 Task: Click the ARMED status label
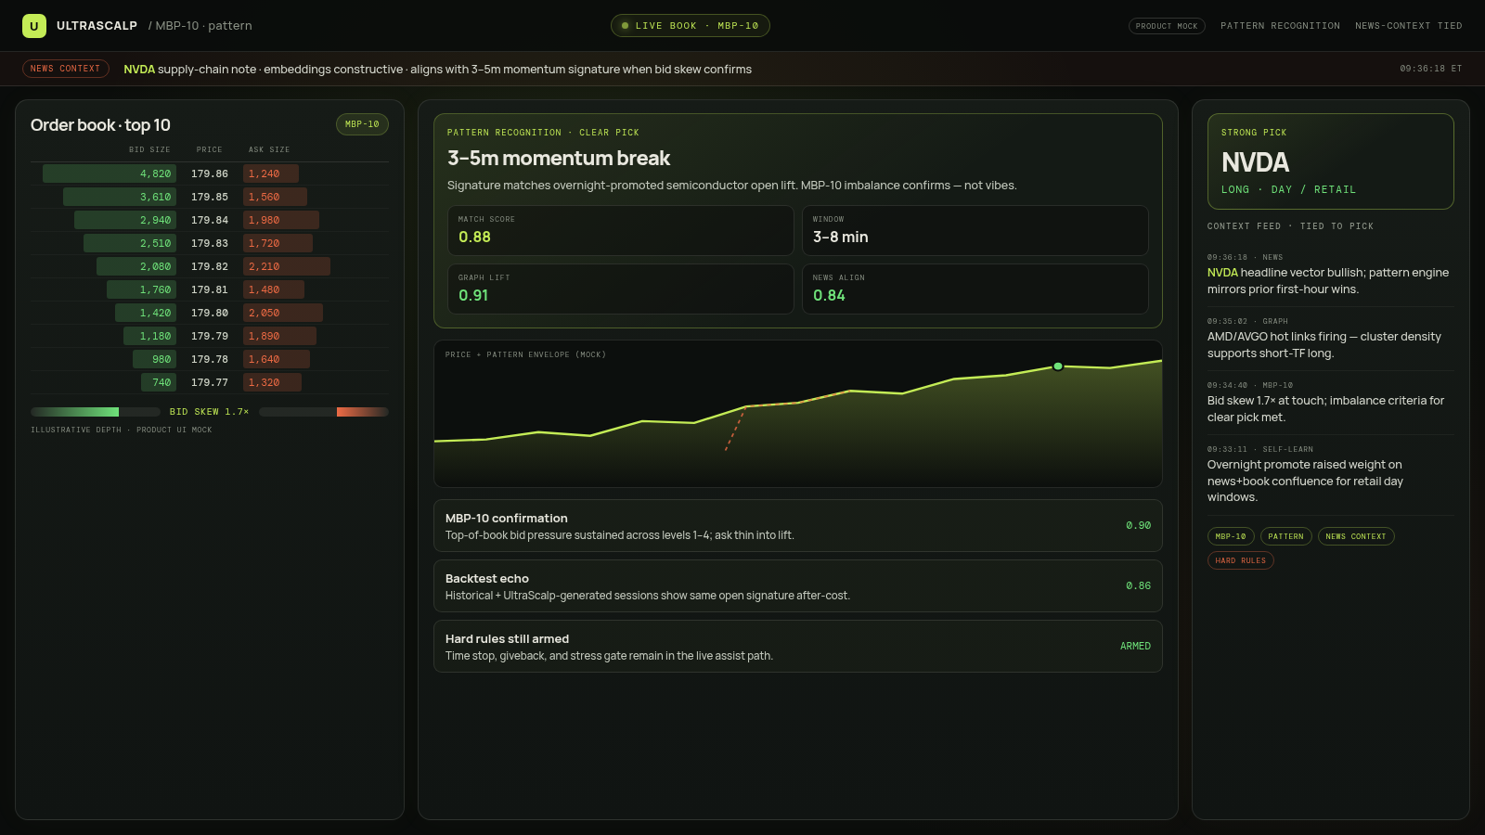(x=1135, y=647)
